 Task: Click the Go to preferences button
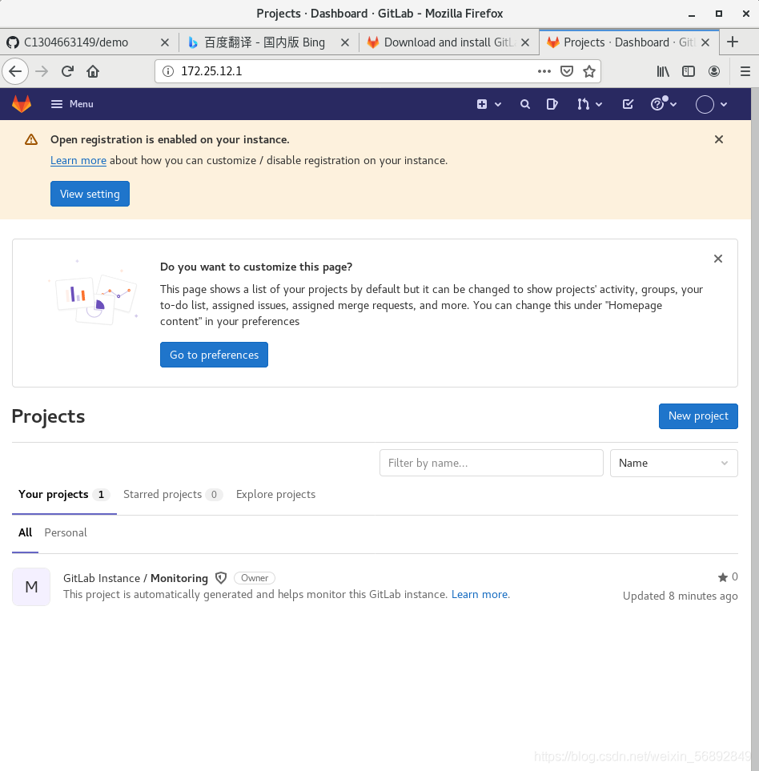(214, 355)
